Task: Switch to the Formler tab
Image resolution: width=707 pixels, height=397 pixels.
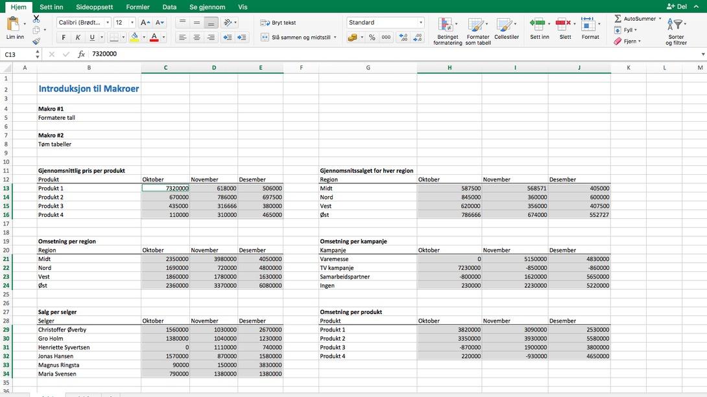Action: tap(138, 6)
